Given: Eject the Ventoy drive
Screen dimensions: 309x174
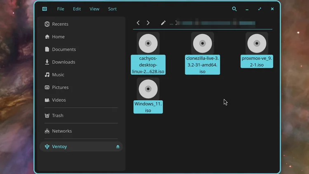Looking at the screenshot, I should 118,146.
